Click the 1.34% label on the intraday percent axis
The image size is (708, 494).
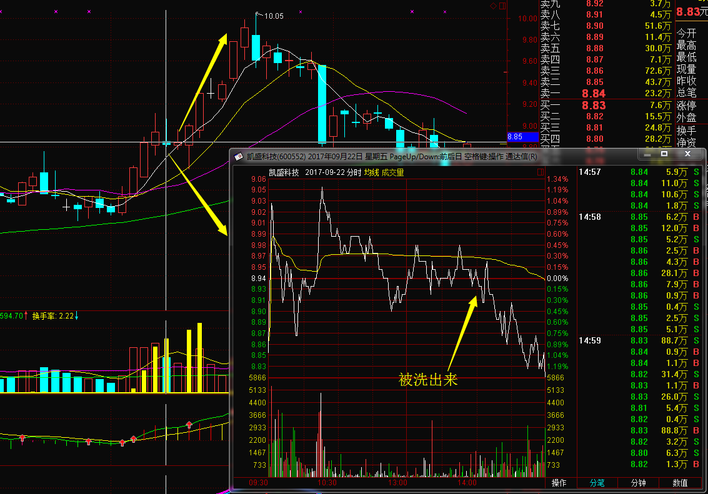click(x=557, y=179)
